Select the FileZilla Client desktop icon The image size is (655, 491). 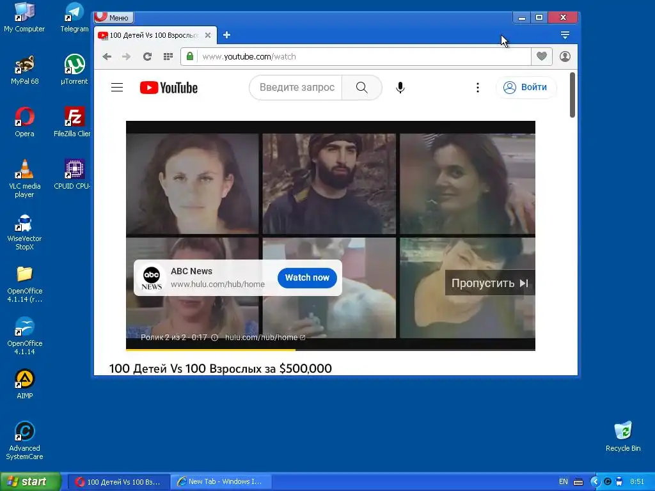tap(73, 122)
